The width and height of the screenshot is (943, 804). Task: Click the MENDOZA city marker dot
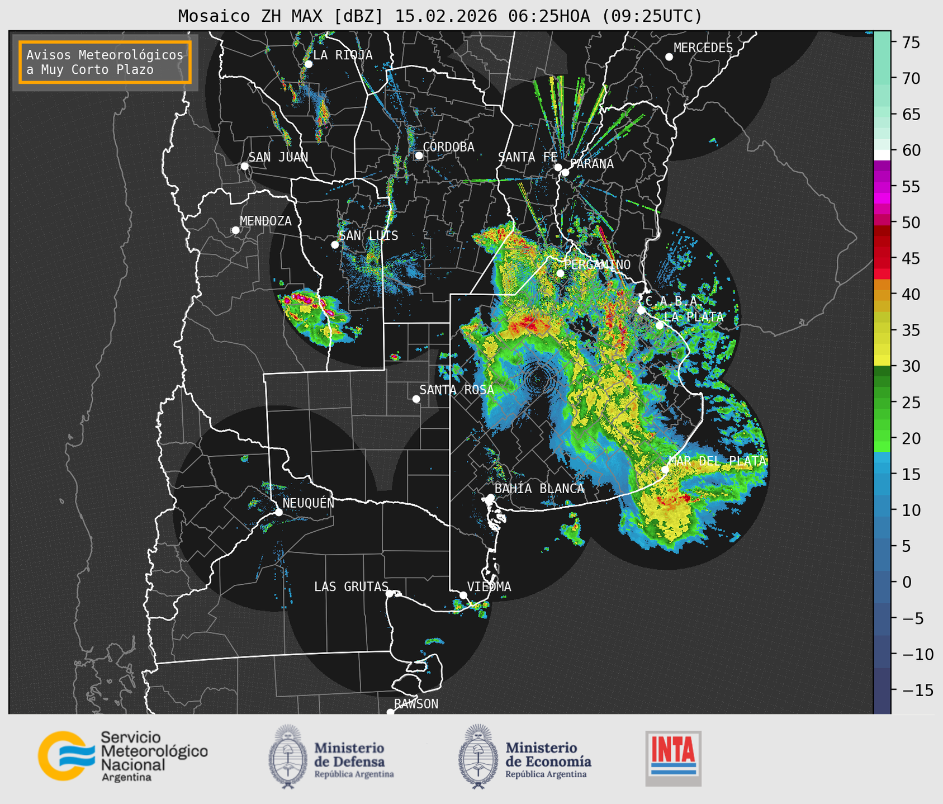click(235, 230)
